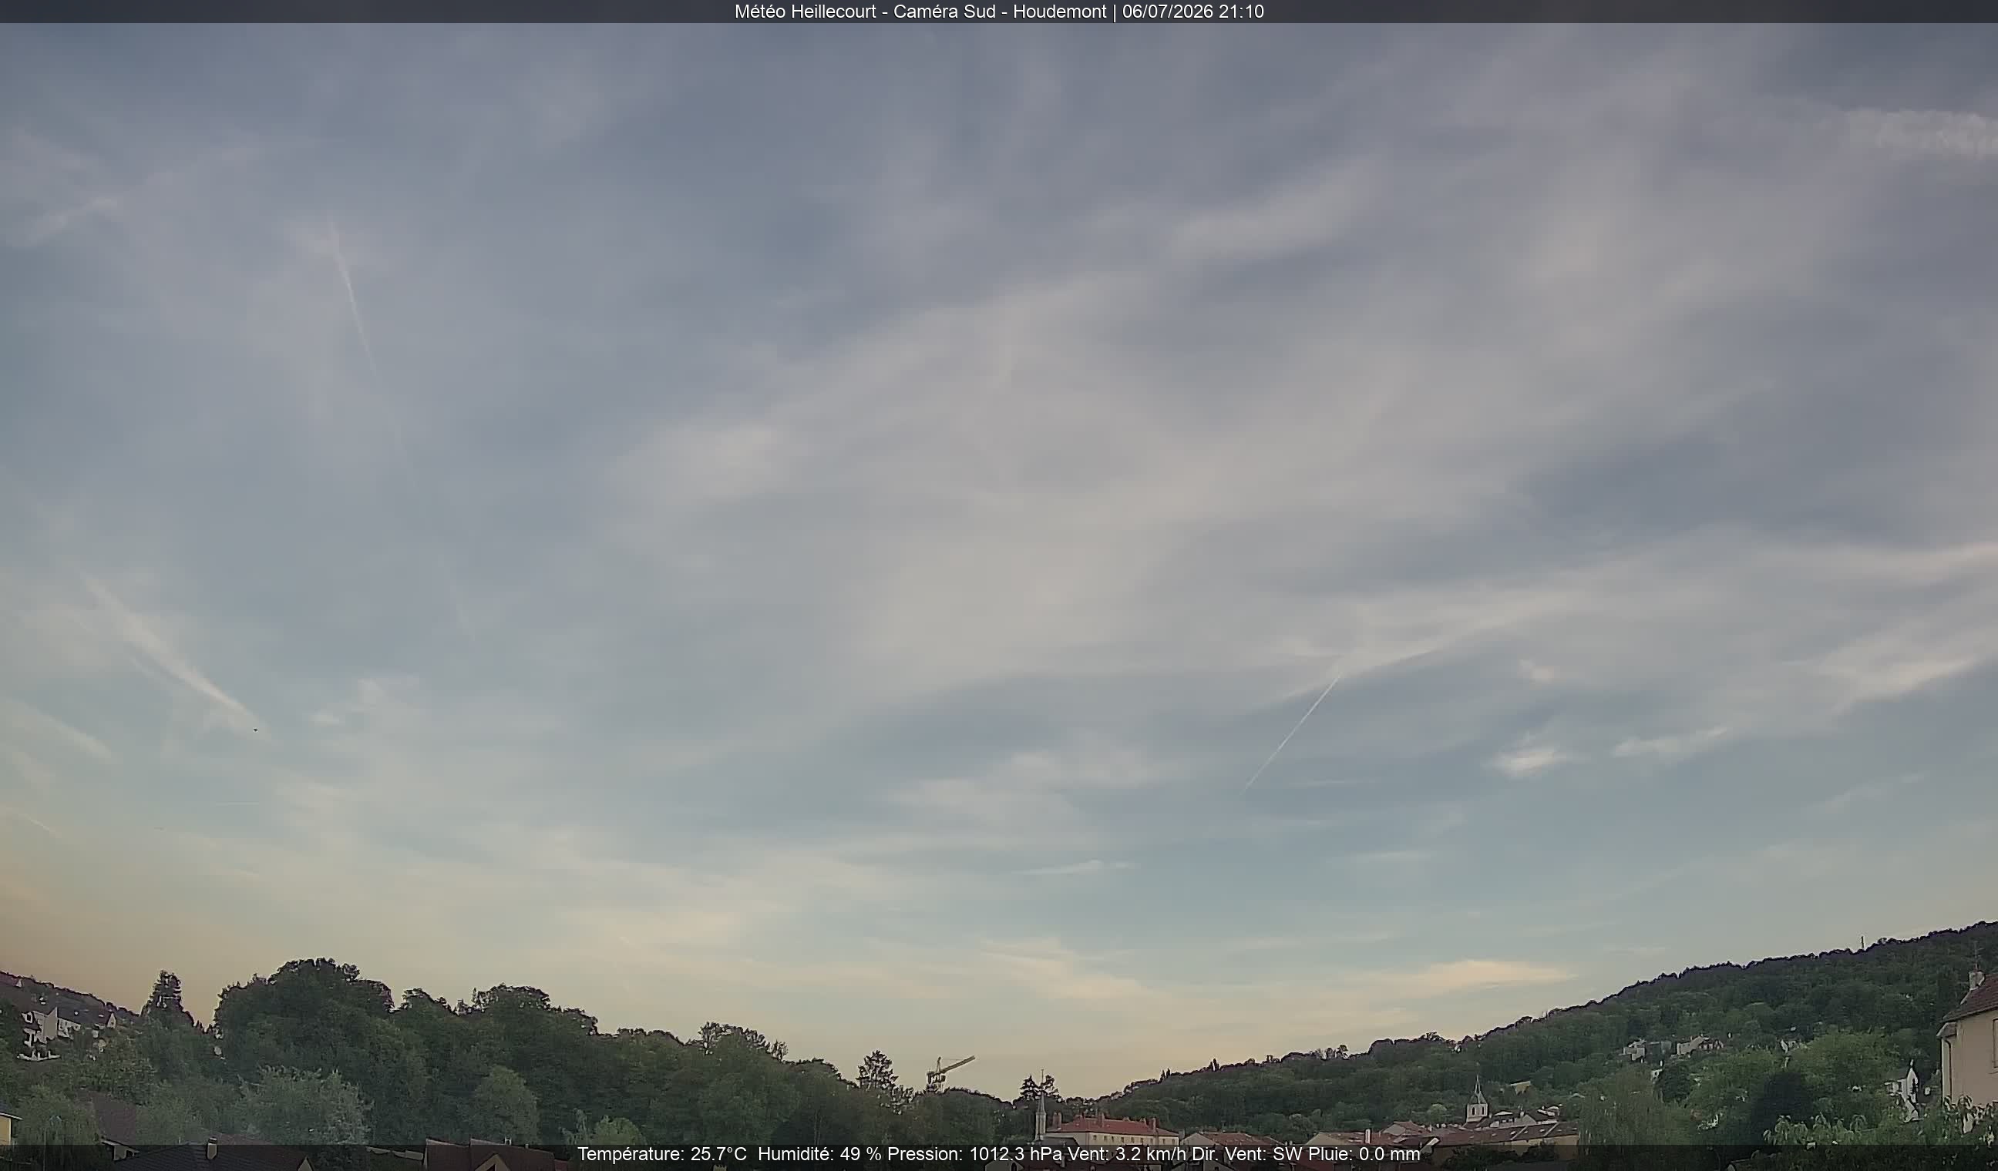Select the "Humidité: 49 %" value
Image resolution: width=1998 pixels, height=1171 pixels.
(x=819, y=1154)
